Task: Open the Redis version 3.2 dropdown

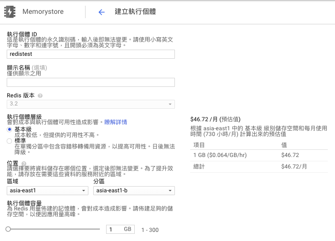Action: (x=91, y=104)
